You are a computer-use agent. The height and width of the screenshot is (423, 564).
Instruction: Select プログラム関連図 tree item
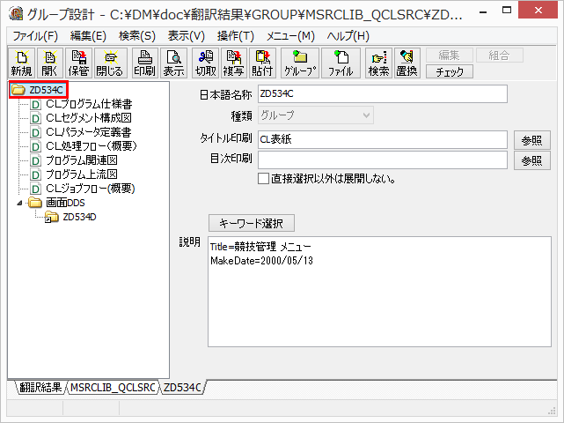point(74,160)
